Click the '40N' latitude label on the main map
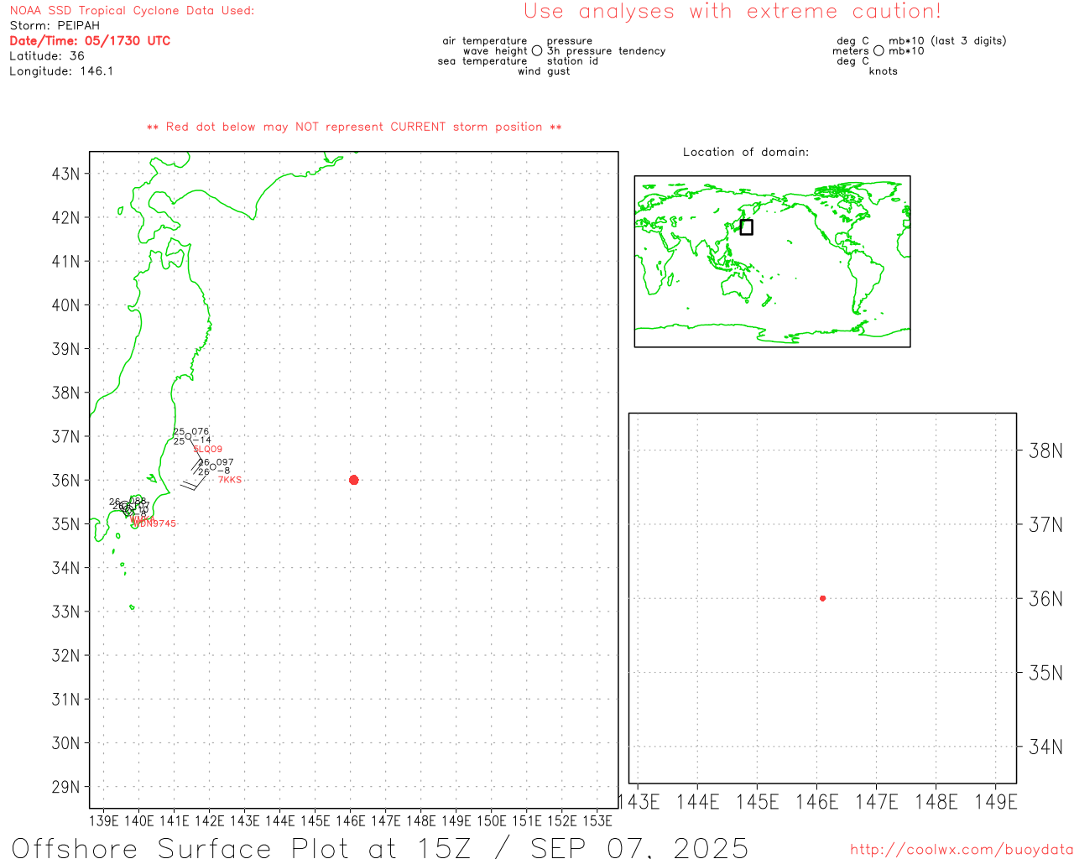This screenshot has width=1074, height=859. coord(66,305)
